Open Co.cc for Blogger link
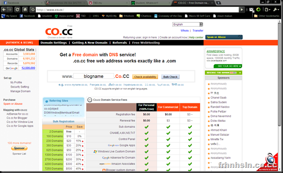Image resolution: width=283 pixels, height=173 pixels. pos(17,118)
